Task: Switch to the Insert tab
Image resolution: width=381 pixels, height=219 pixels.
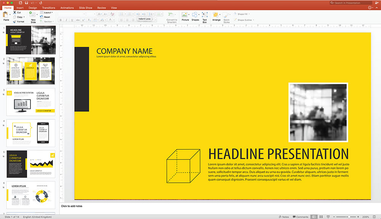Action: (20, 8)
